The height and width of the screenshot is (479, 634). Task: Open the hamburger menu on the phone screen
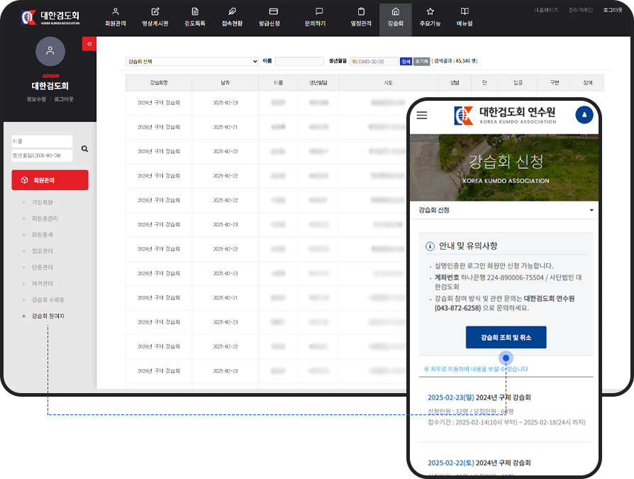[x=422, y=115]
